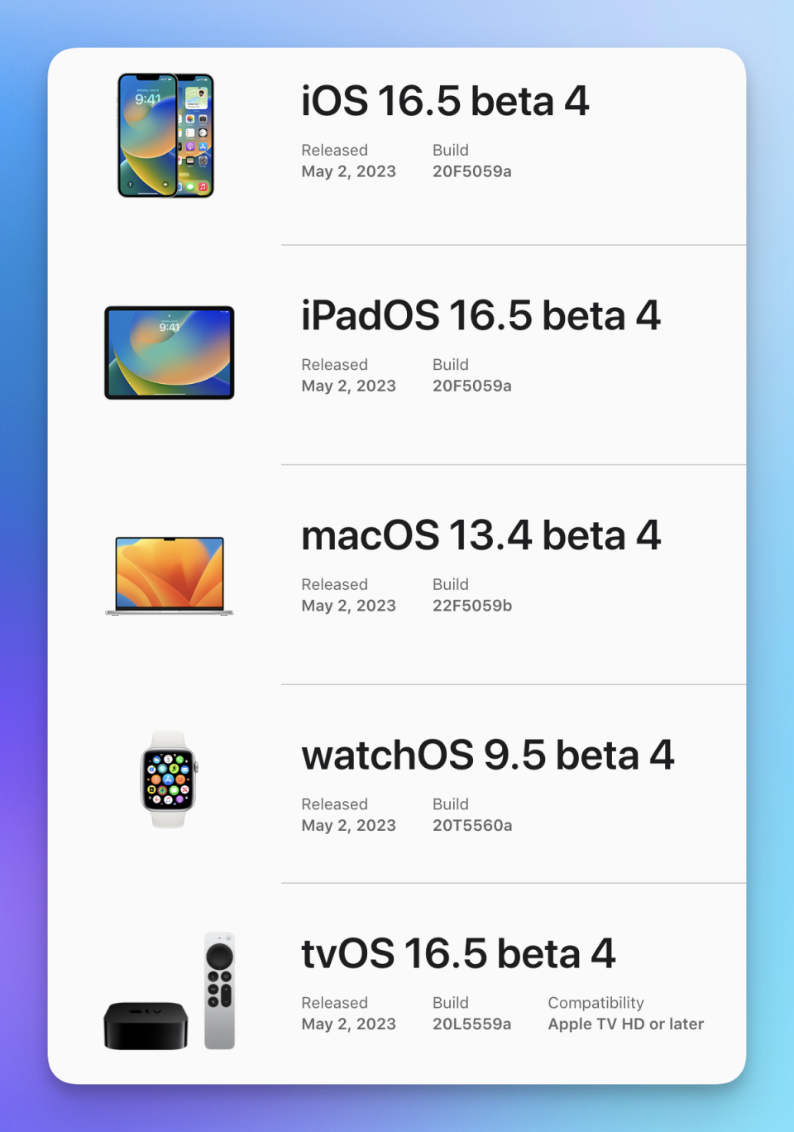The height and width of the screenshot is (1132, 794).
Task: Click iPadOS release date May 2, 2023
Action: 348,386
